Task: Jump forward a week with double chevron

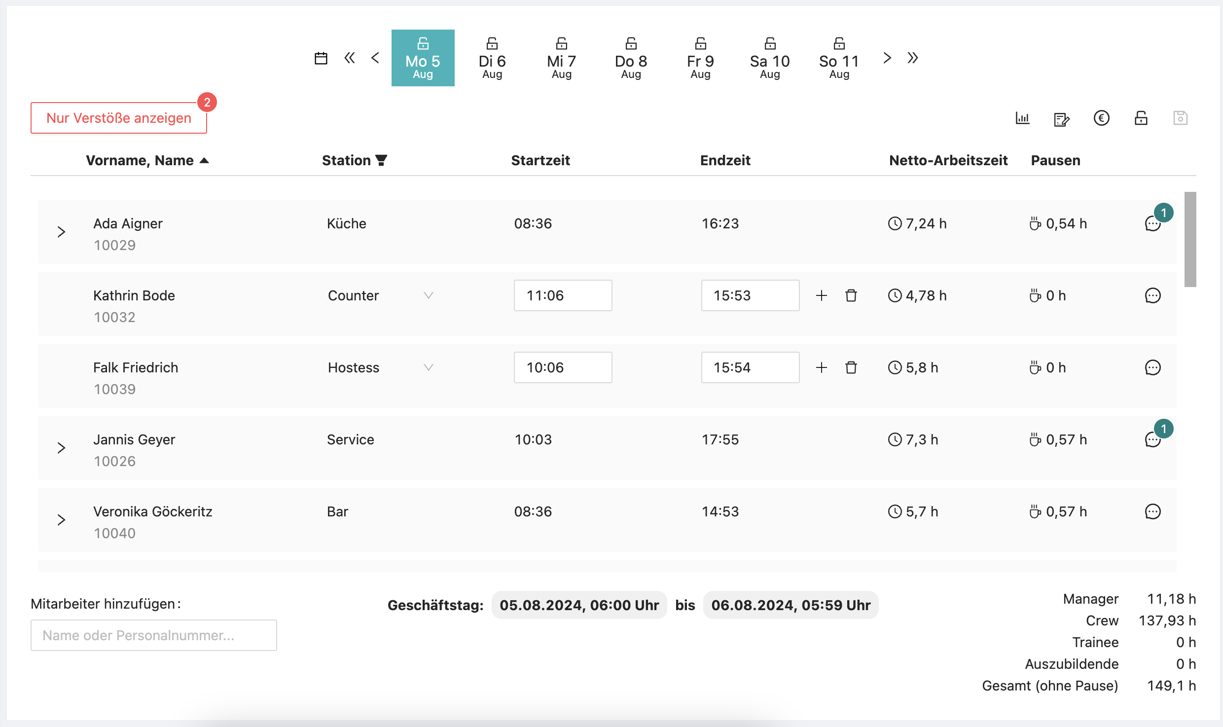Action: click(x=912, y=58)
